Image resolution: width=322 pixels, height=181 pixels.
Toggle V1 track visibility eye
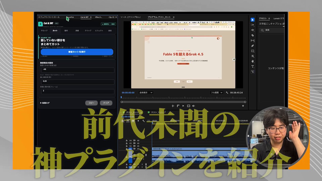pyautogui.click(x=138, y=149)
